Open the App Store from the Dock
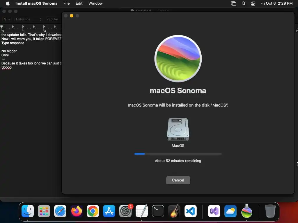 pyautogui.click(x=109, y=211)
